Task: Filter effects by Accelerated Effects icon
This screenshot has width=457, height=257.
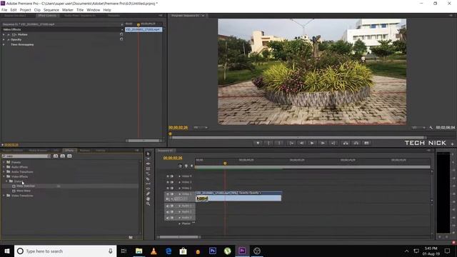Action: pyautogui.click(x=56, y=156)
